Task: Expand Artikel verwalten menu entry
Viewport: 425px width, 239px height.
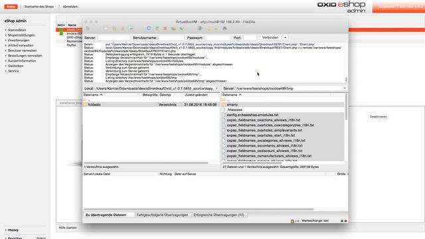Action: (x=21, y=46)
